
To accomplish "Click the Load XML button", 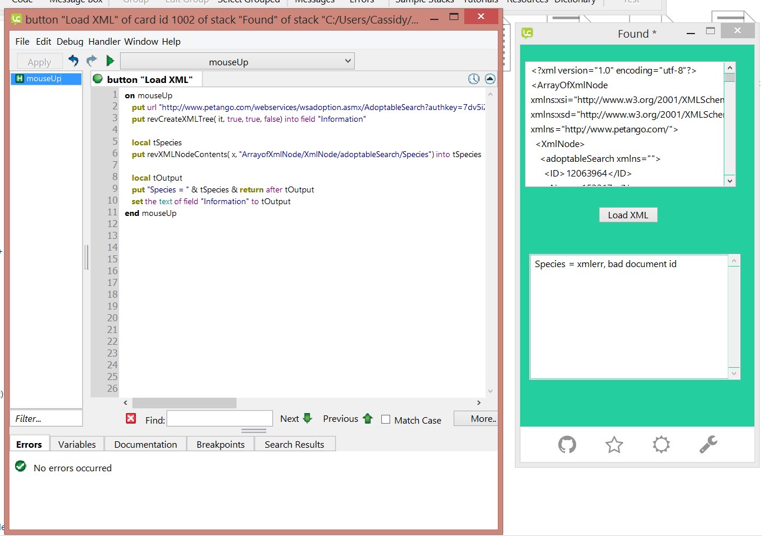I will point(628,215).
